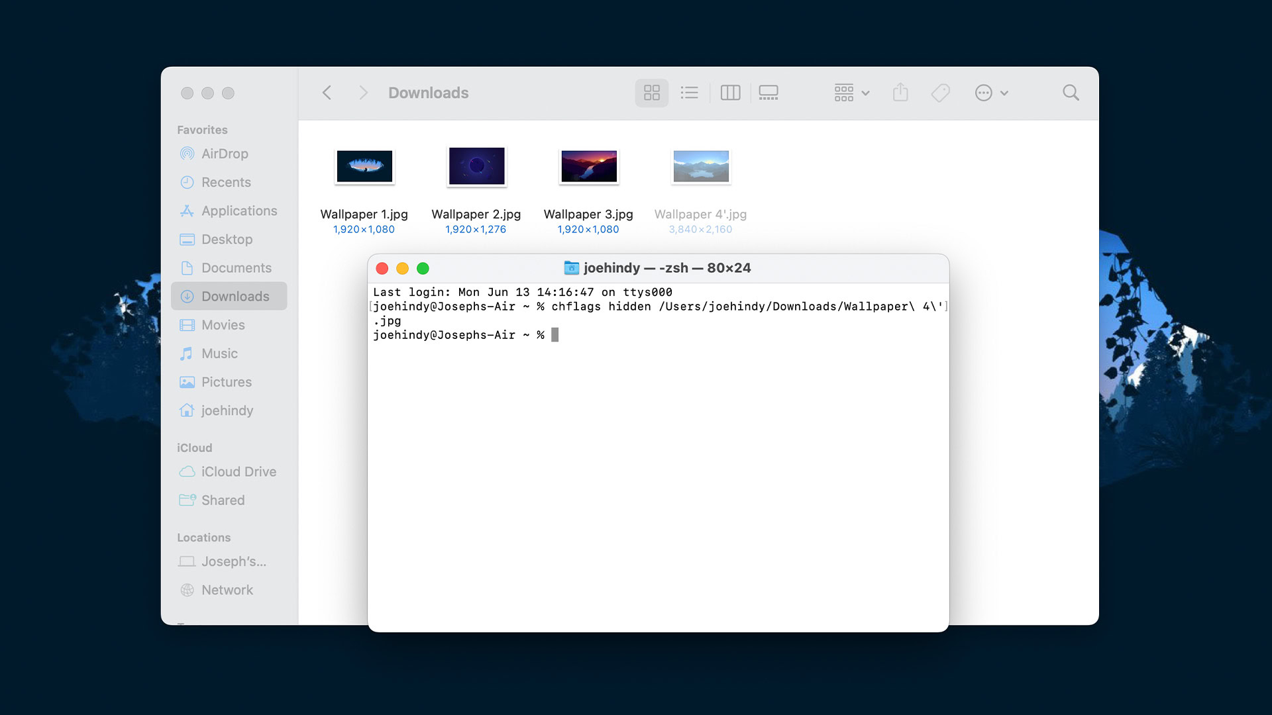Open Applications from the sidebar
The image size is (1272, 715).
238,211
